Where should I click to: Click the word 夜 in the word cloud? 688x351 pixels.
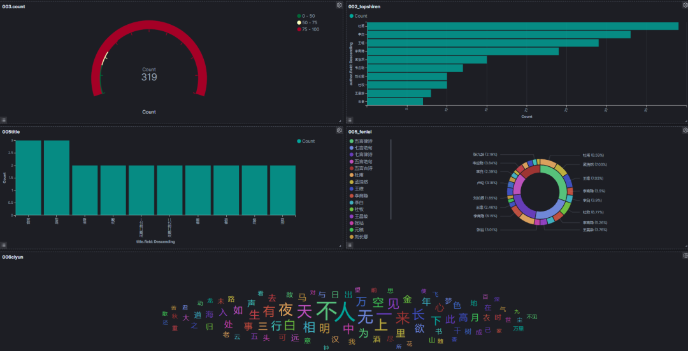285,310
